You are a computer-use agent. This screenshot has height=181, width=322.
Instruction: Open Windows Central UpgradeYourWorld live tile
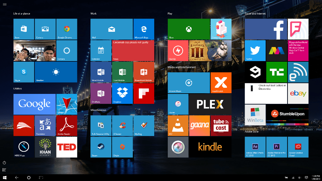pyautogui.click(x=298, y=50)
